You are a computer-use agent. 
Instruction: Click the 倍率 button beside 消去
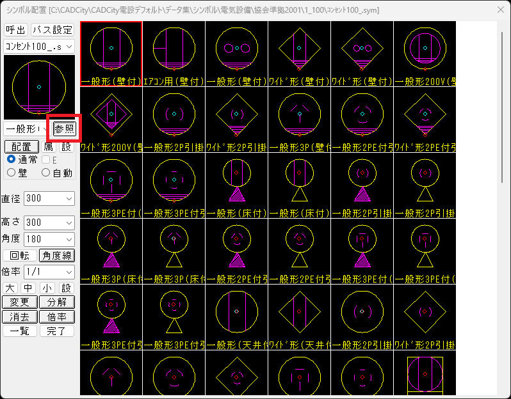57,317
